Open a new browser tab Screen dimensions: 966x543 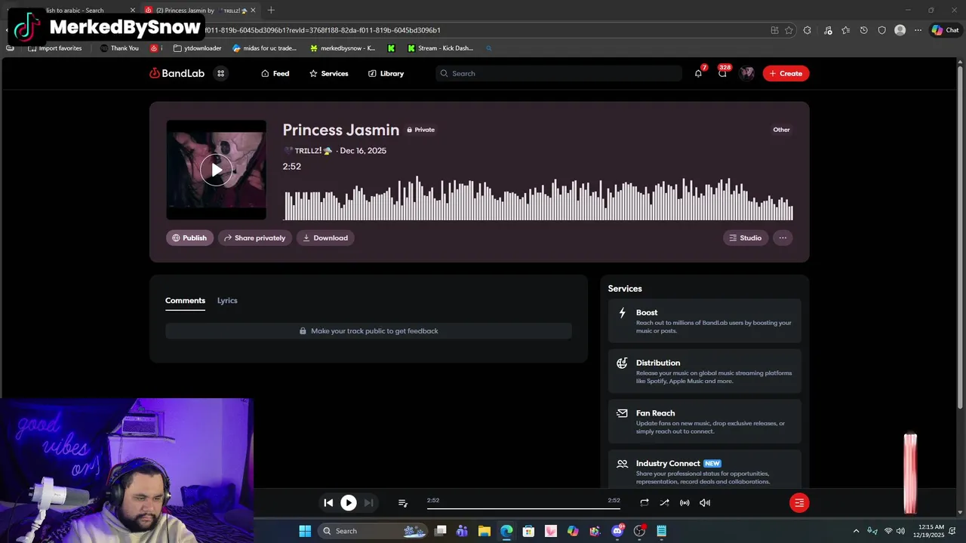coord(271,11)
